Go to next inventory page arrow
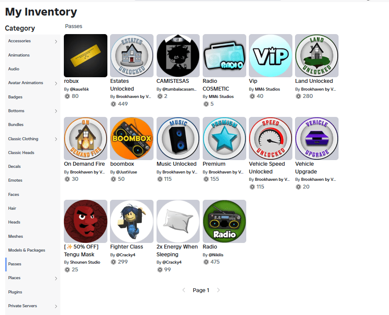The width and height of the screenshot is (389, 315). (x=218, y=290)
